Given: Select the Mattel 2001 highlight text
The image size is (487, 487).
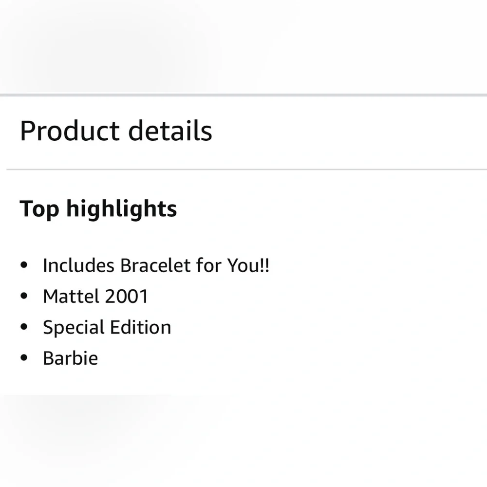Looking at the screenshot, I should [95, 297].
